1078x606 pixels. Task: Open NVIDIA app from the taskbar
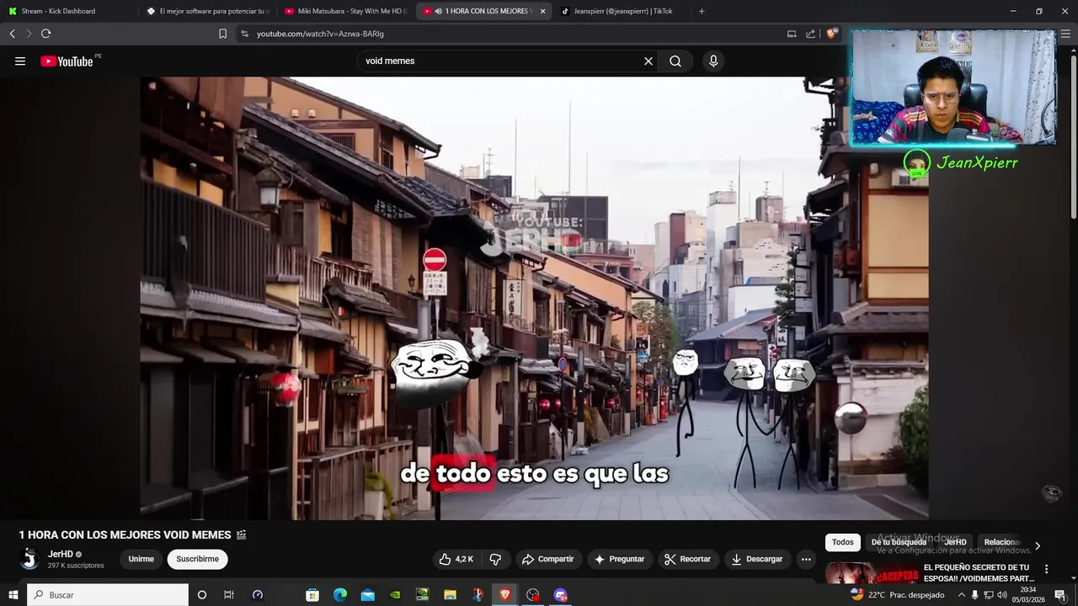coord(396,595)
